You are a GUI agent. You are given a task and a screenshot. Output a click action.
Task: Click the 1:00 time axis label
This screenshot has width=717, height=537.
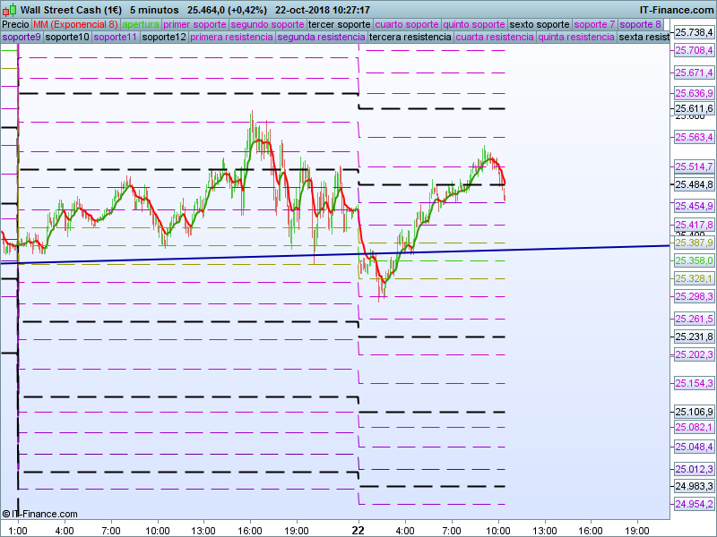[18, 531]
